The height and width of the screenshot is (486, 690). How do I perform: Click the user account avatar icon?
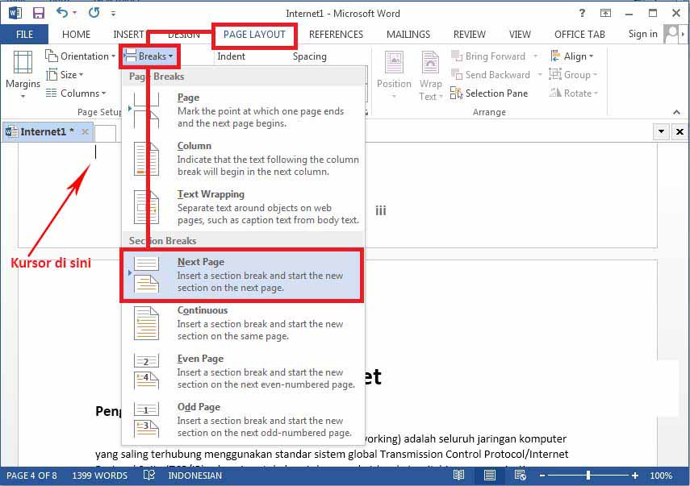pos(671,34)
